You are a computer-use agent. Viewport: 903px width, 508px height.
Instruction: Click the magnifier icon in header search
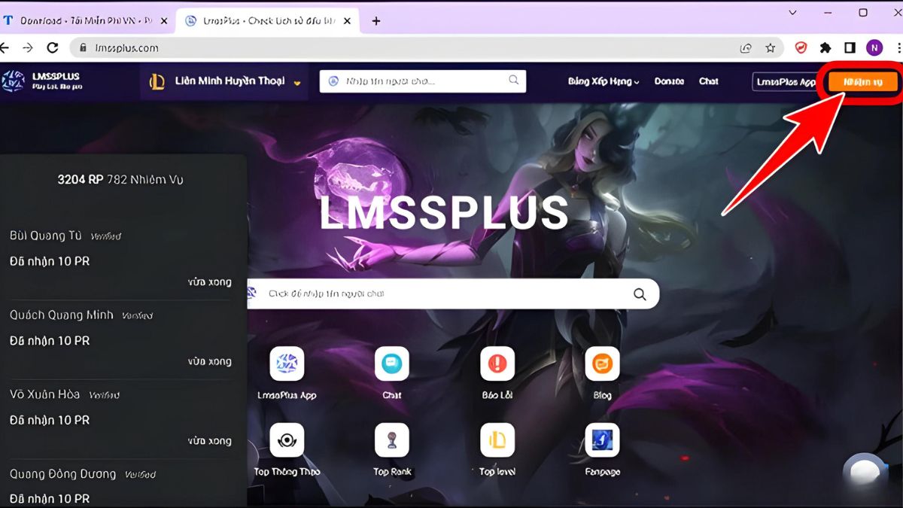point(513,81)
